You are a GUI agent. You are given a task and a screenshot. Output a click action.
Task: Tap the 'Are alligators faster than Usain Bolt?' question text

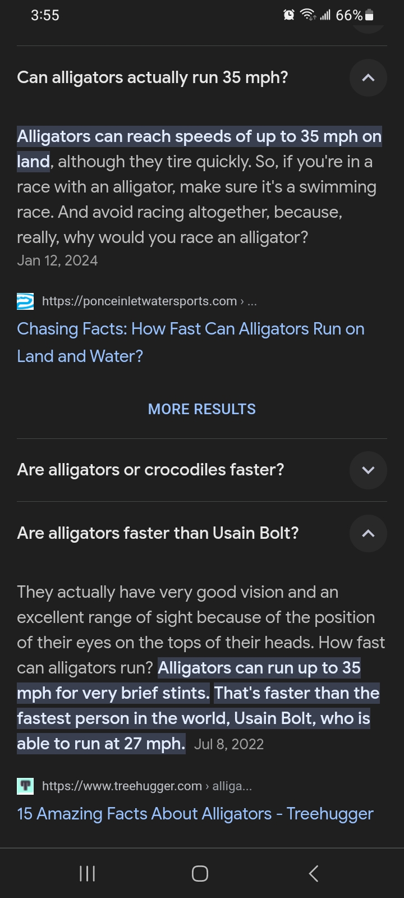click(158, 533)
